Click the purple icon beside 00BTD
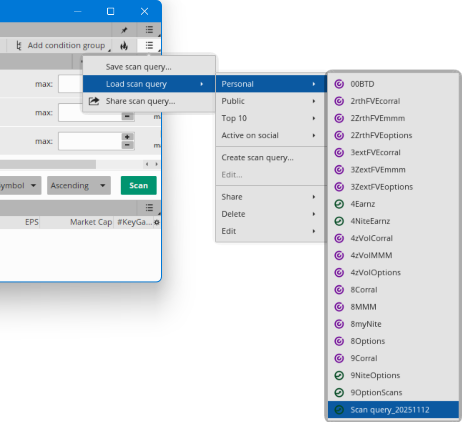 click(x=339, y=84)
